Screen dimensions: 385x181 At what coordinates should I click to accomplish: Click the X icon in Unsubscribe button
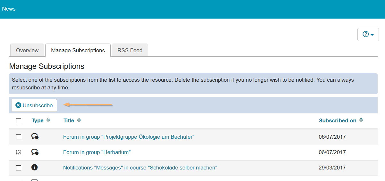pyautogui.click(x=18, y=105)
